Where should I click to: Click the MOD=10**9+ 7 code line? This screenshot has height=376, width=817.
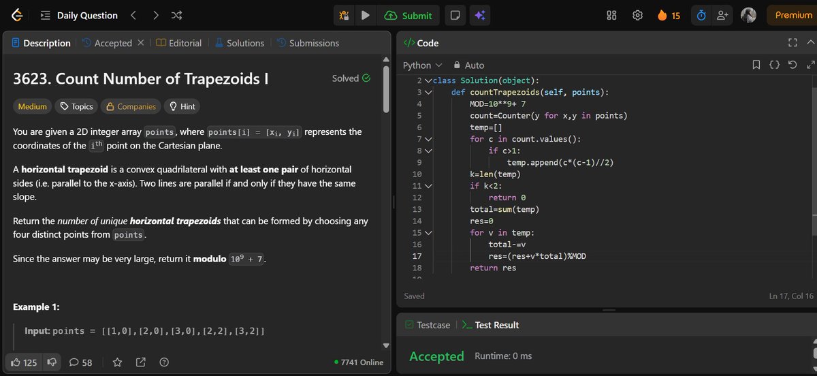point(498,104)
